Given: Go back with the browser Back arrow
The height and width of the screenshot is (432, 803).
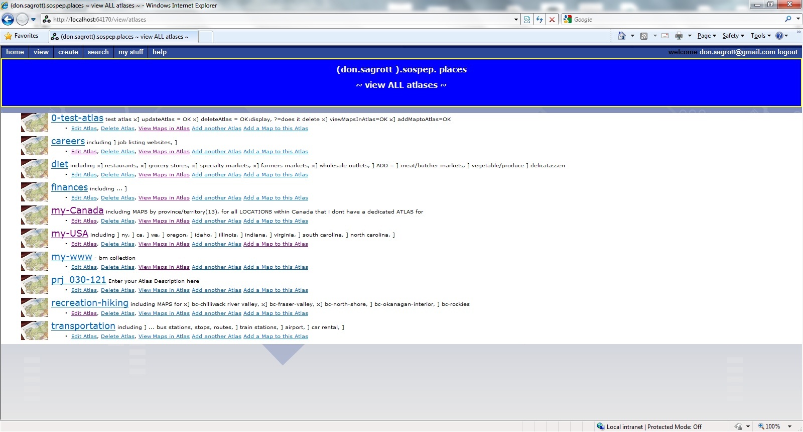Looking at the screenshot, I should tap(8, 20).
